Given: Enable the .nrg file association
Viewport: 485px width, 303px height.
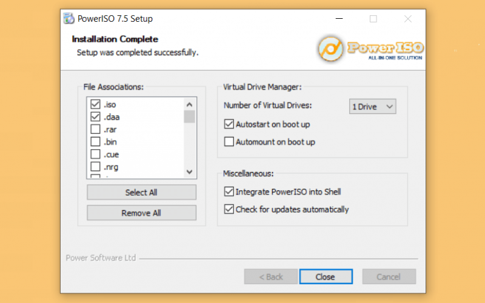Looking at the screenshot, I should (x=95, y=167).
